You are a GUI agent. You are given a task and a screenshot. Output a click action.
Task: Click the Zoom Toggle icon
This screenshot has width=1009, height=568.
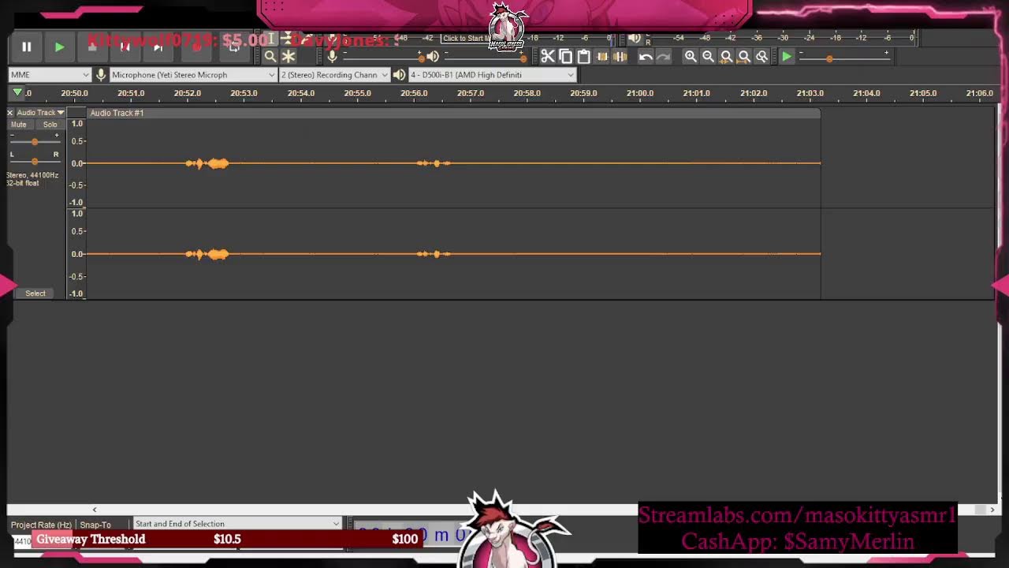click(x=761, y=56)
